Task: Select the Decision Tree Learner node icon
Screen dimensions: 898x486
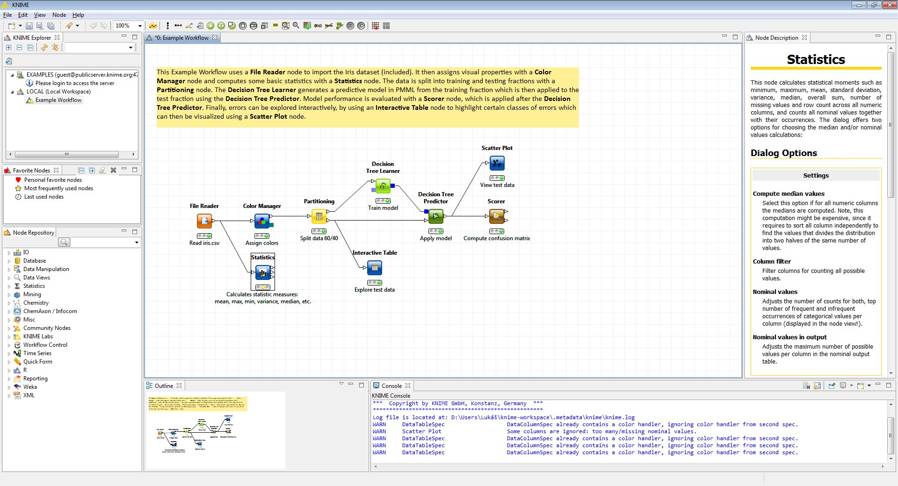Action: [383, 186]
